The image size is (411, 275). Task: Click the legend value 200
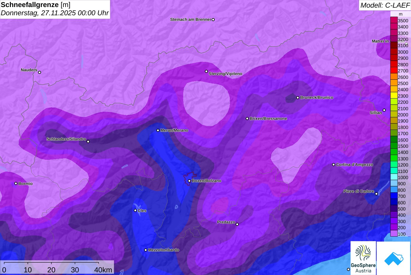click(x=402, y=228)
